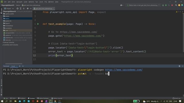Go to previous highlighted error arrow
Viewport: 184px width, 103px height.
click(180, 12)
